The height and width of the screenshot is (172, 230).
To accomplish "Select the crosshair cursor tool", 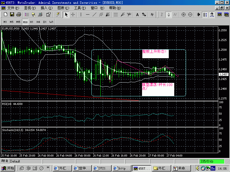I will click(x=73, y=15).
